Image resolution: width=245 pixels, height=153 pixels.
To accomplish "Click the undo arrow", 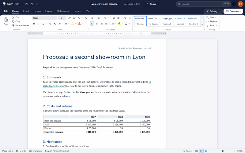I will (x=32, y=4).
